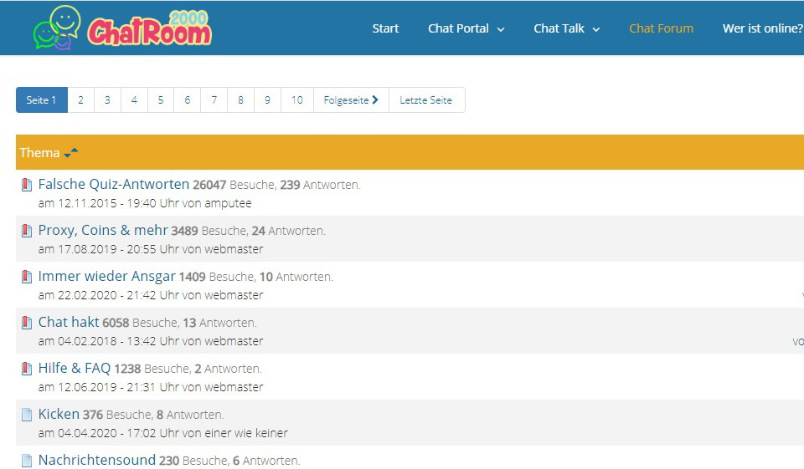804x469 pixels.
Task: Sort topics using the Thema sort arrows
Action: click(70, 153)
